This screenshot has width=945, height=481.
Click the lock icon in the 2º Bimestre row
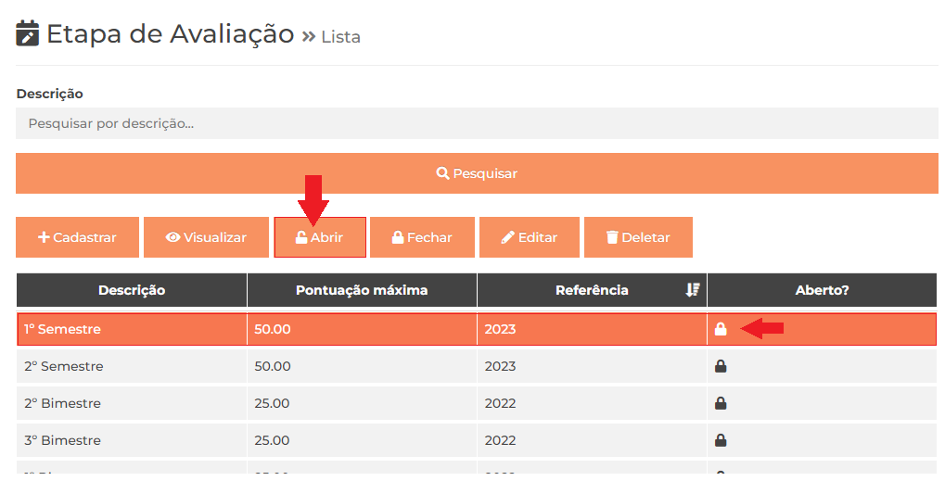coord(721,403)
